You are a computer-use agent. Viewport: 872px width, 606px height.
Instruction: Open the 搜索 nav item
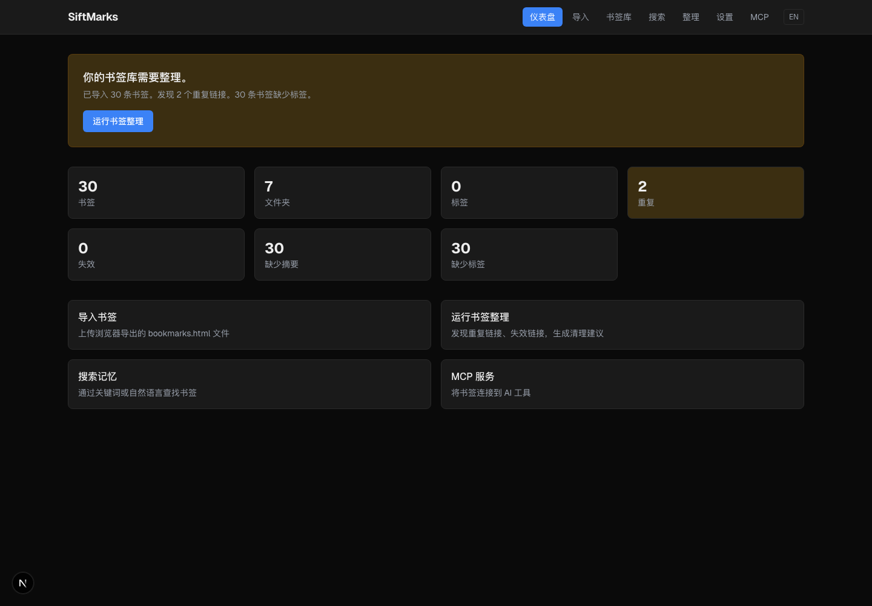[657, 17]
